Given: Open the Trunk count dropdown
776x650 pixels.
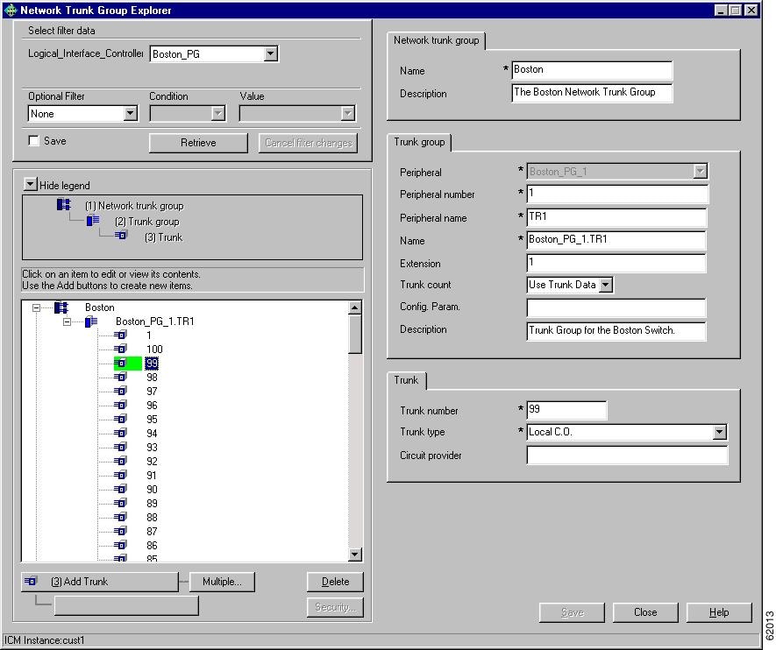Looking at the screenshot, I should pos(606,286).
